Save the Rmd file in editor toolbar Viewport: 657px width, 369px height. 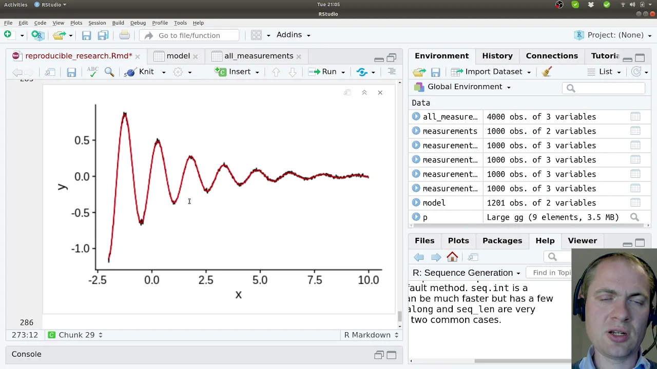tap(71, 72)
